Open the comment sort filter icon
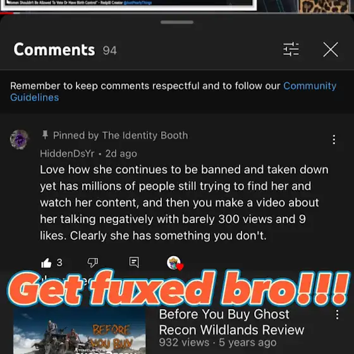Viewport: 354px width, 354px height. pyautogui.click(x=291, y=49)
